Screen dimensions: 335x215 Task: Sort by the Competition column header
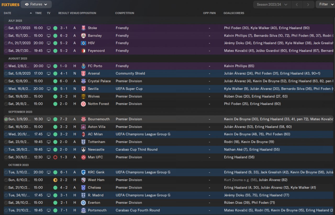pos(125,13)
